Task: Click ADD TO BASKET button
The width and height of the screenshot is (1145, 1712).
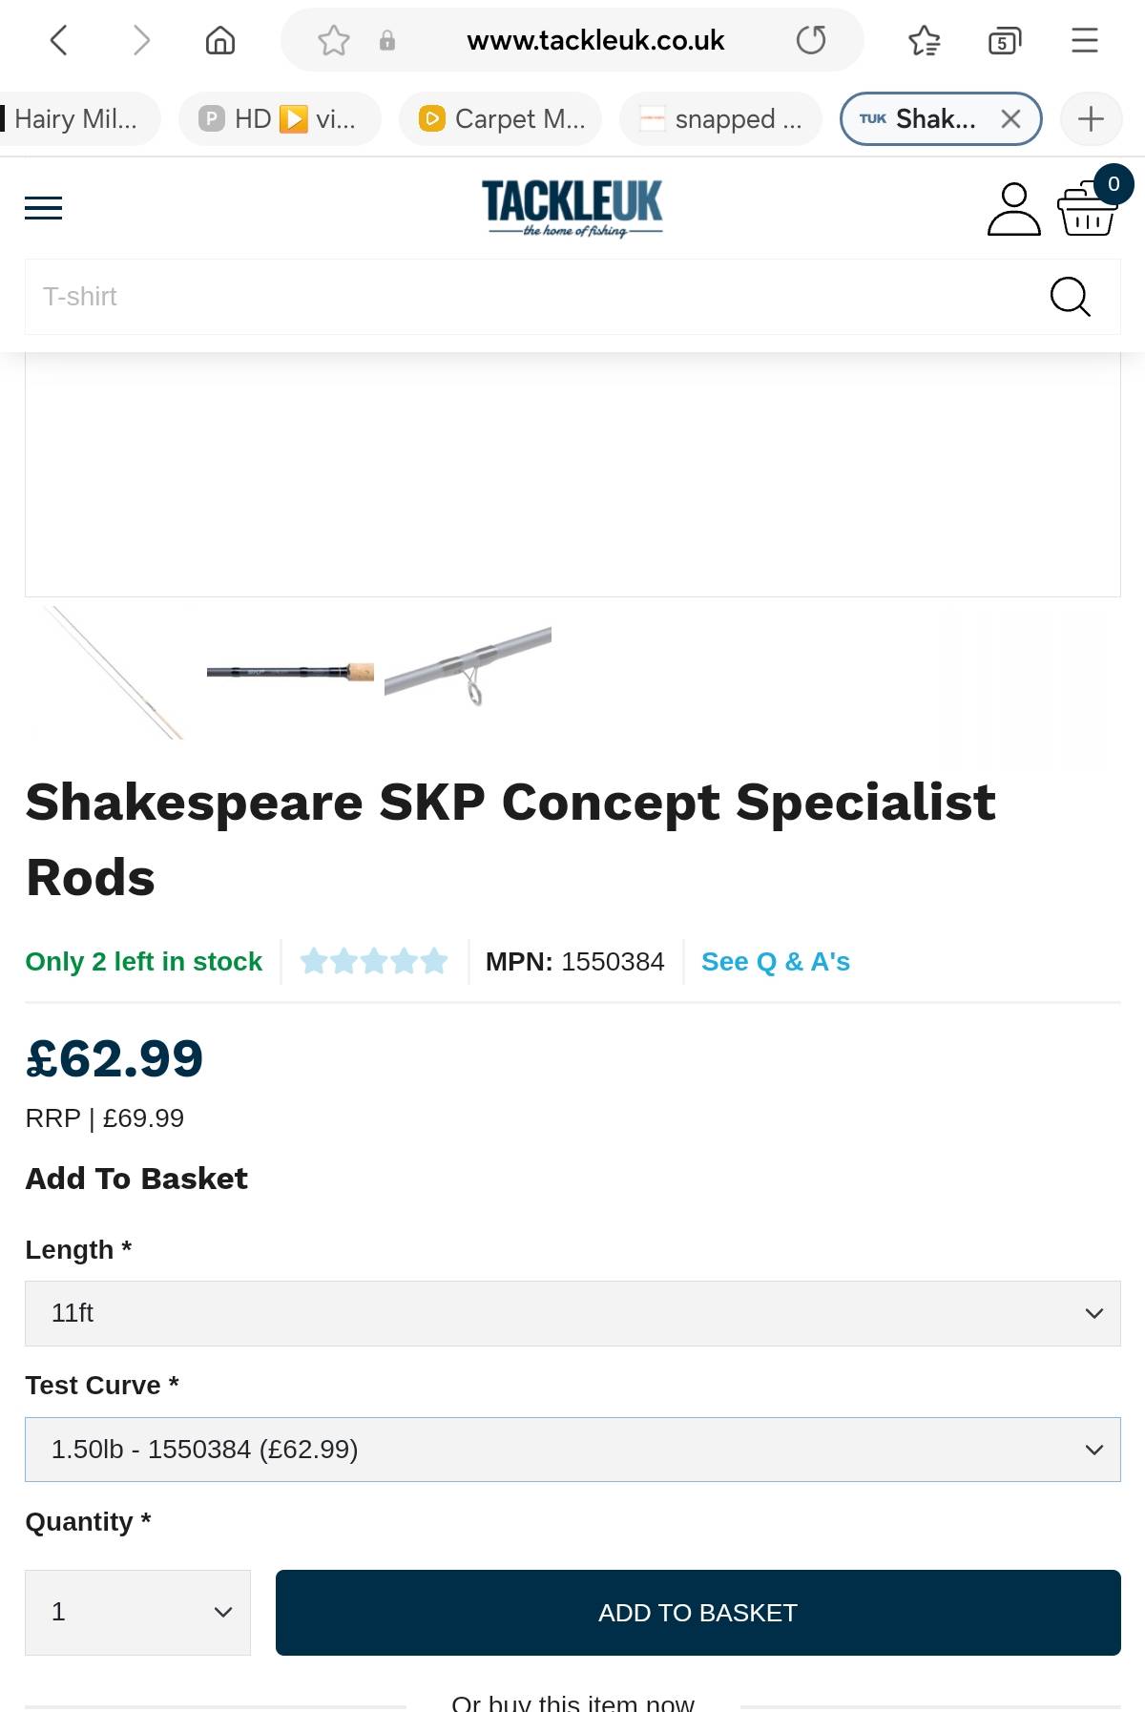Action: [x=698, y=1613]
